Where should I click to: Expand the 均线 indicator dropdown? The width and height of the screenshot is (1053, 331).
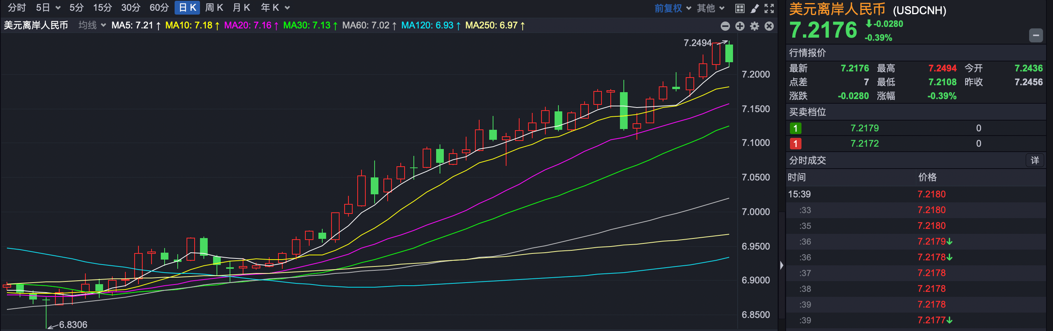pos(92,25)
